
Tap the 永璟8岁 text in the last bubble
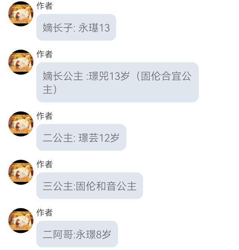point(93,234)
